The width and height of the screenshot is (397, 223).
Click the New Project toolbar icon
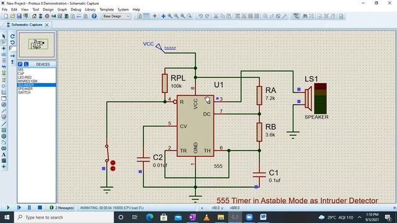[x=6, y=16]
